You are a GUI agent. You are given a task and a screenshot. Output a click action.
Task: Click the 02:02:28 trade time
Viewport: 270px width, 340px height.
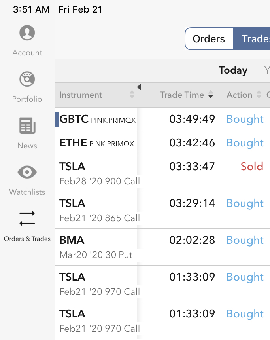(192, 240)
